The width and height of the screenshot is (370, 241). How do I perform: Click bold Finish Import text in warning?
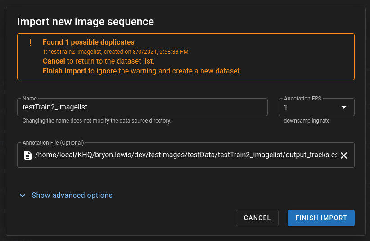[64, 71]
